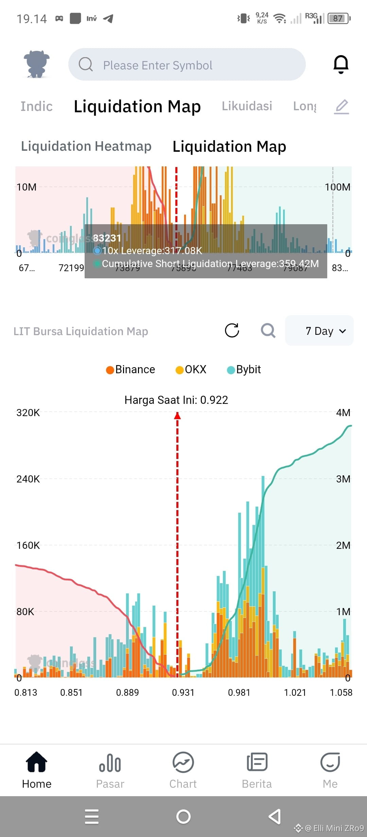The image size is (367, 837).
Task: Tap the 10x Leverage tooltip entry
Action: 148,251
